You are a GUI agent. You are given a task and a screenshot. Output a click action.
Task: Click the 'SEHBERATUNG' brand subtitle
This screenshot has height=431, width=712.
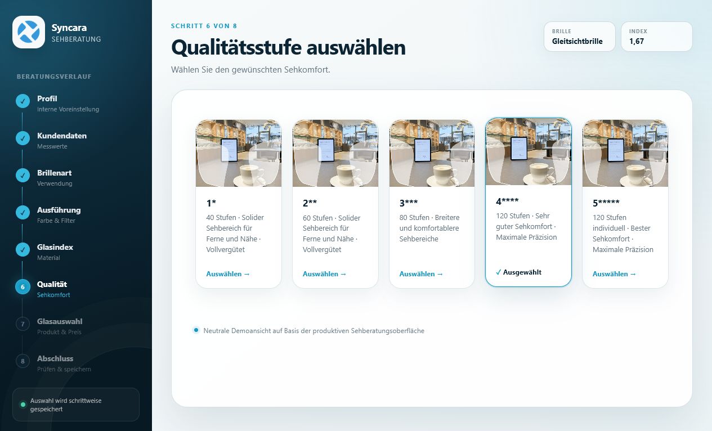tap(76, 39)
